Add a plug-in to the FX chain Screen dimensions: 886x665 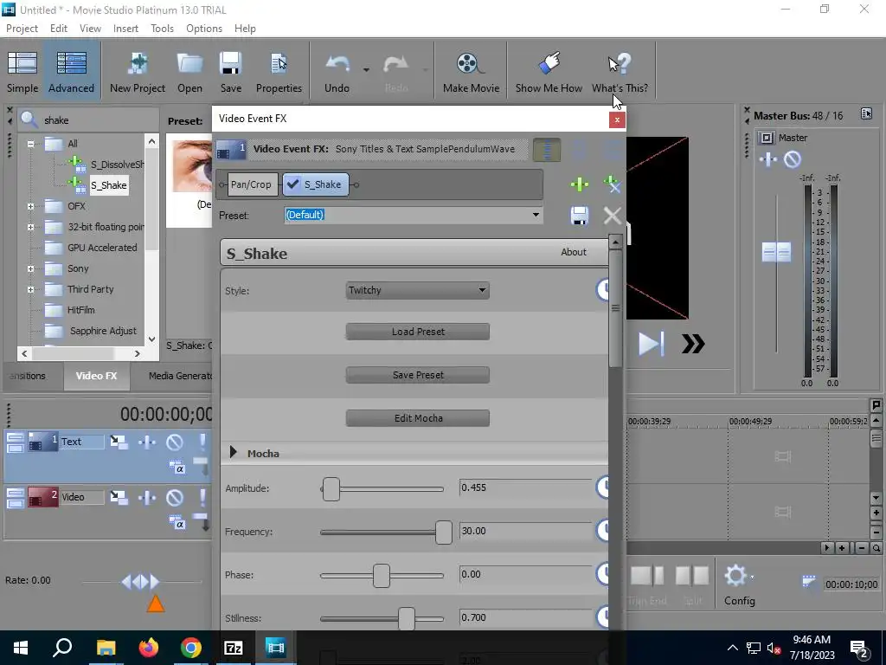pos(579,184)
